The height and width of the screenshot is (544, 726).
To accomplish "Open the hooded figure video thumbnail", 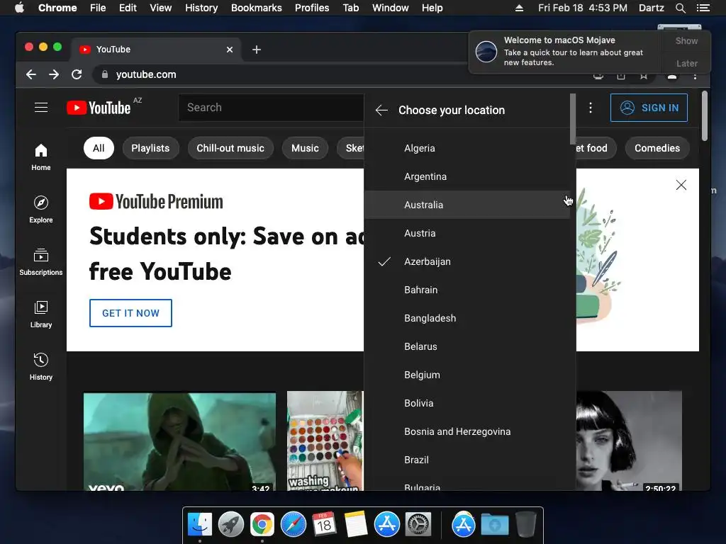I will [179, 441].
